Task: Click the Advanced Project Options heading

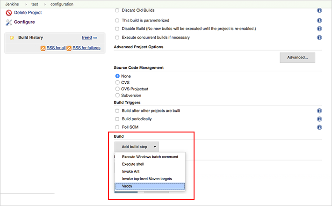Action: (x=138, y=47)
